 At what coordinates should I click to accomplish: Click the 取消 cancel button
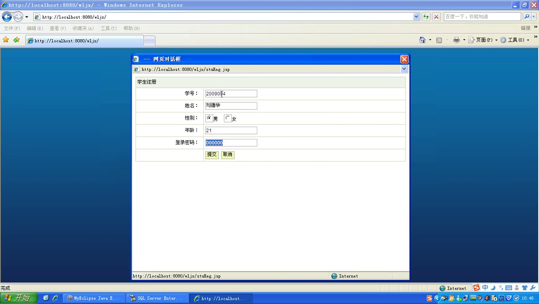(x=228, y=155)
